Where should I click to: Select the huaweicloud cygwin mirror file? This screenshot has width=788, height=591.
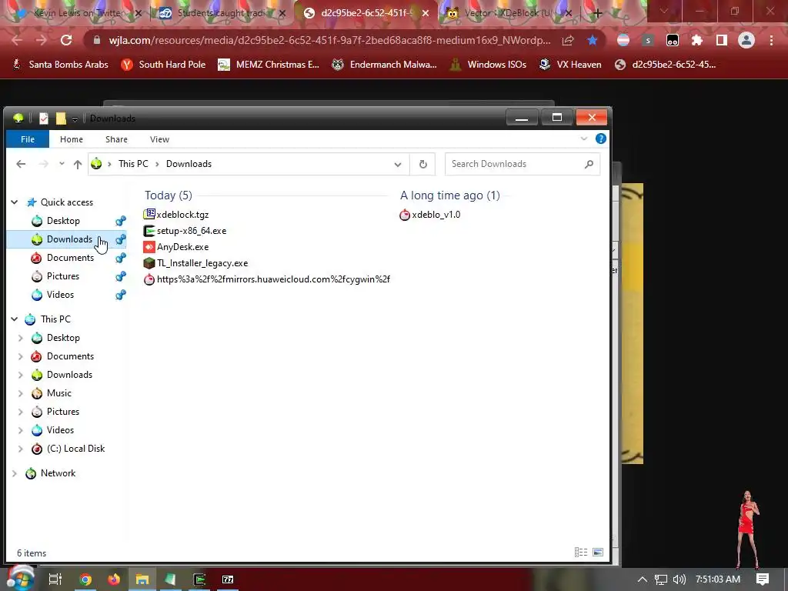coord(267,279)
